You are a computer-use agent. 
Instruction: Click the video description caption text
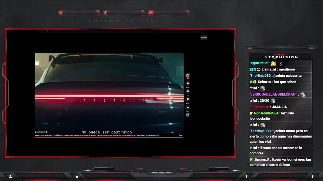[97, 135]
